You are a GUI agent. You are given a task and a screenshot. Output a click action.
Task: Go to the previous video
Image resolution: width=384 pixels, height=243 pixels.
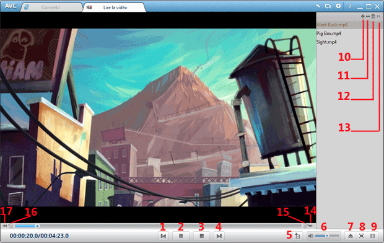coord(164,236)
